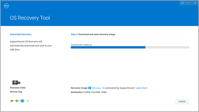199x112 pixels.
Task: Click the 'Extracting file: usbkey.zip' status text
Action: tap(81, 45)
